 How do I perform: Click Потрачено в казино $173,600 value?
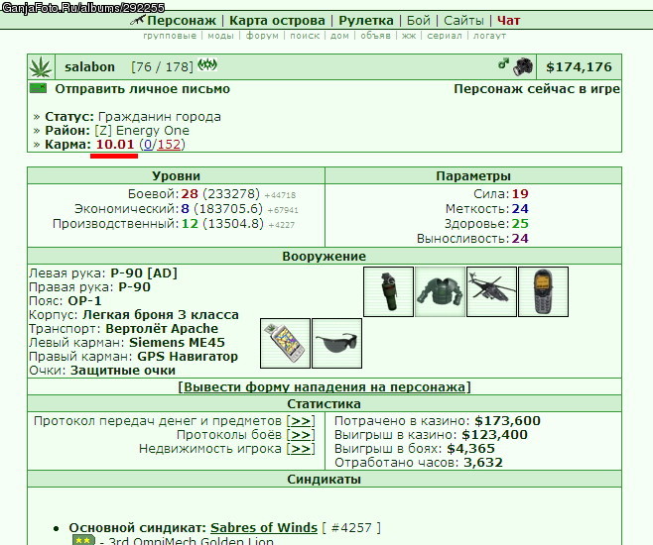[x=507, y=421]
